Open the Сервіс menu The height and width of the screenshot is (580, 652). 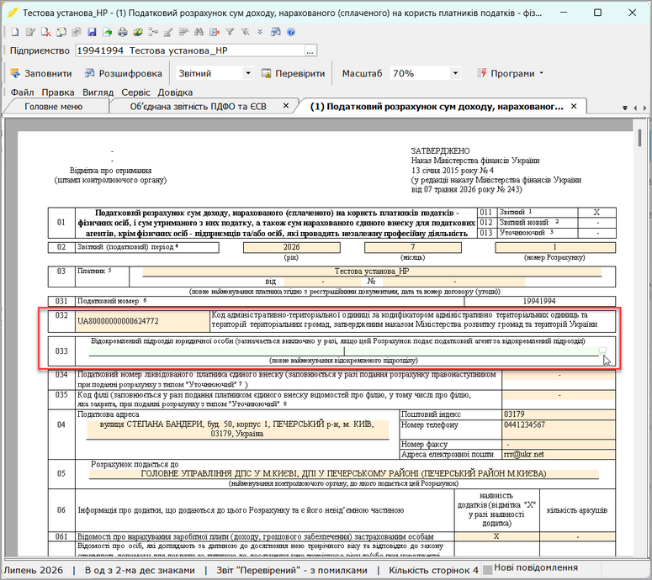point(135,92)
